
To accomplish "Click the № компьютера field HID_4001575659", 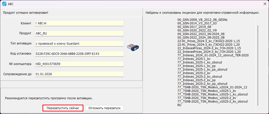I will pyautogui.click(x=79, y=64).
